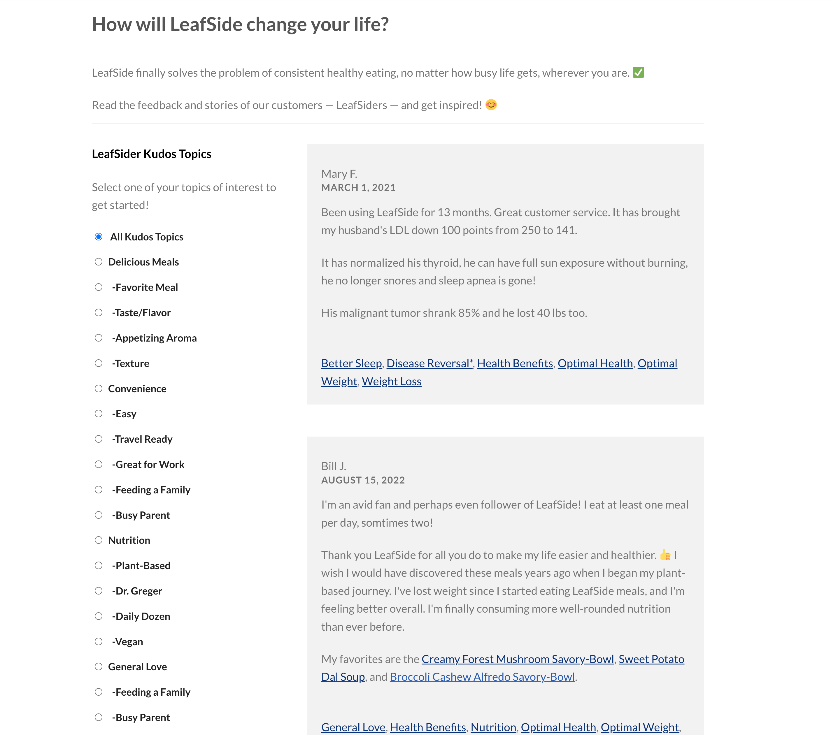Select the -Travel Ready option
The width and height of the screenshot is (838, 735).
[98, 439]
